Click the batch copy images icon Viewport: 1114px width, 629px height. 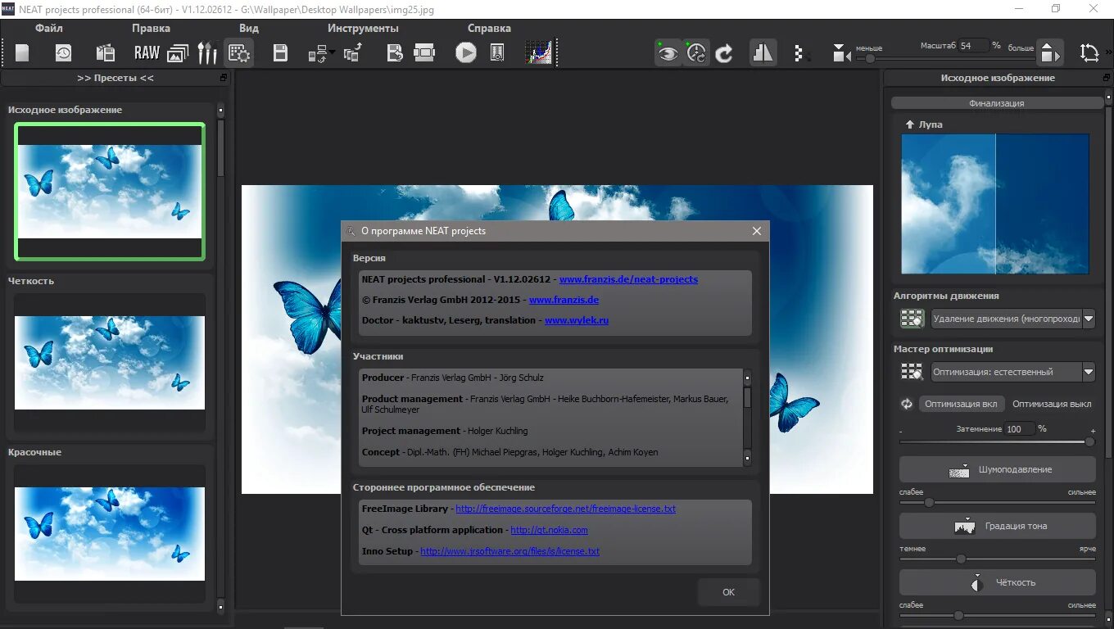point(353,53)
